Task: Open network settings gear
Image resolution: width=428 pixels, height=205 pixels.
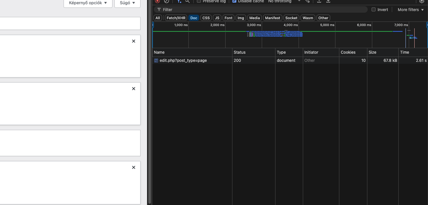Action: (421, 1)
